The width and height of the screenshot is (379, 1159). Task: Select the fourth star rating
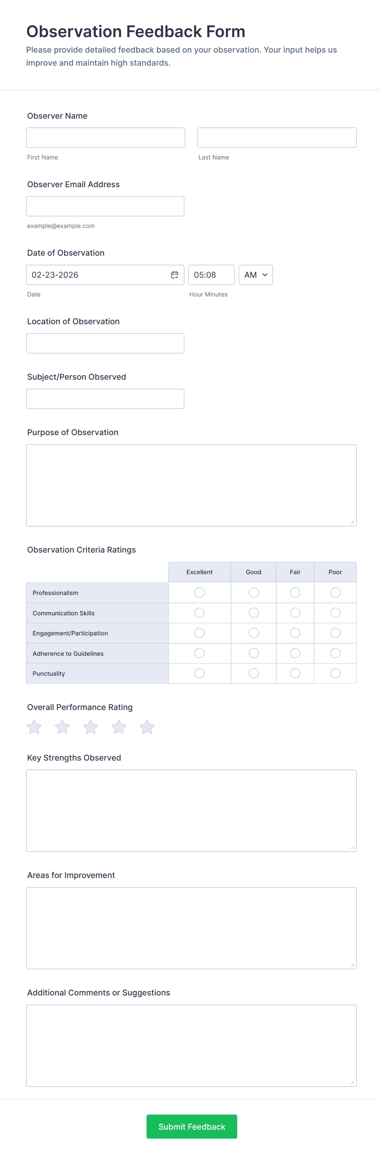click(x=119, y=727)
